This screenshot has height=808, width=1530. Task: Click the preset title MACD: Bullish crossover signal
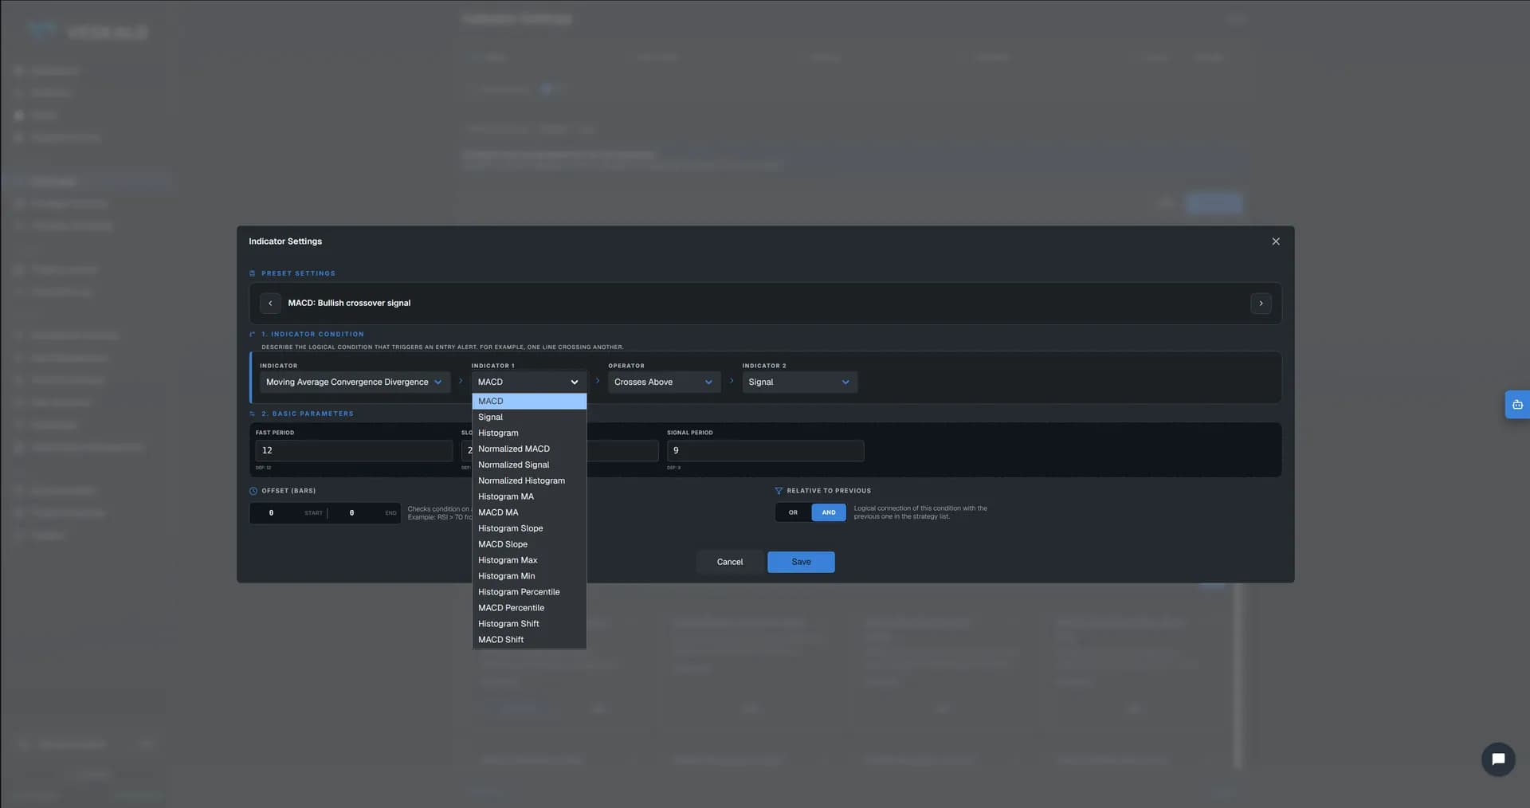(349, 304)
